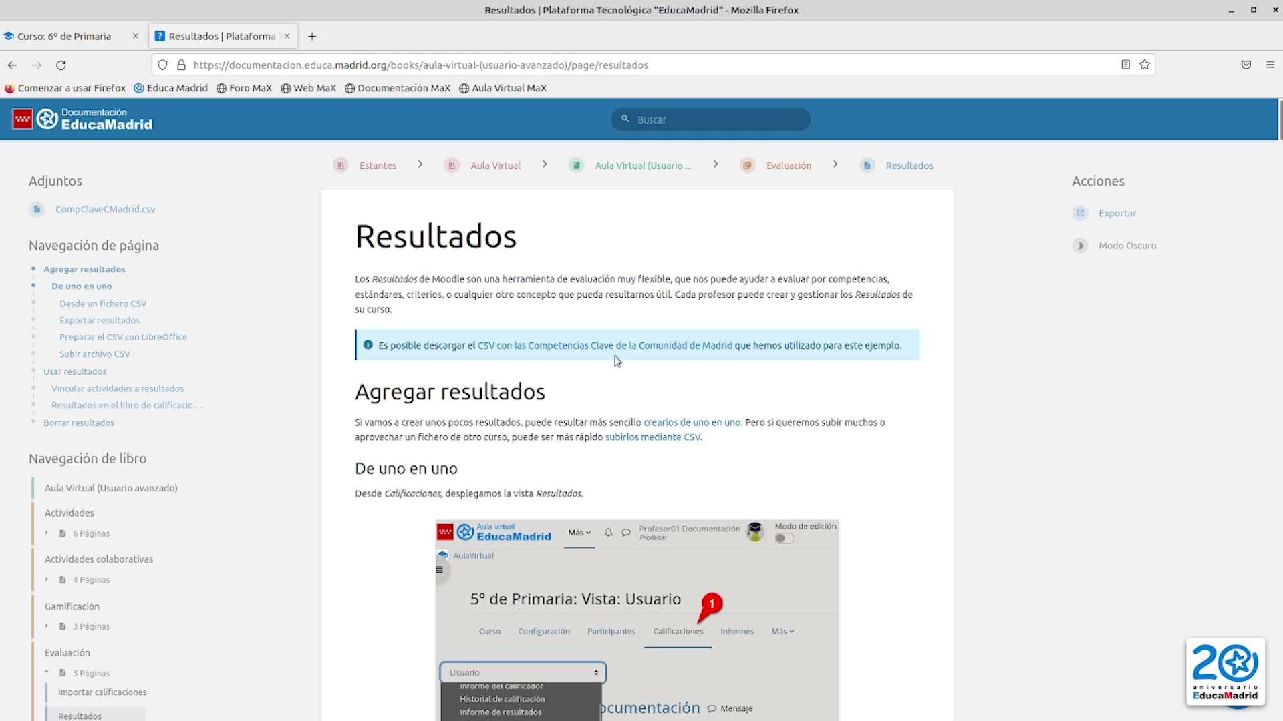Image resolution: width=1283 pixels, height=721 pixels.
Task: Toggle Modo Oscuro dark mode
Action: 1127,246
